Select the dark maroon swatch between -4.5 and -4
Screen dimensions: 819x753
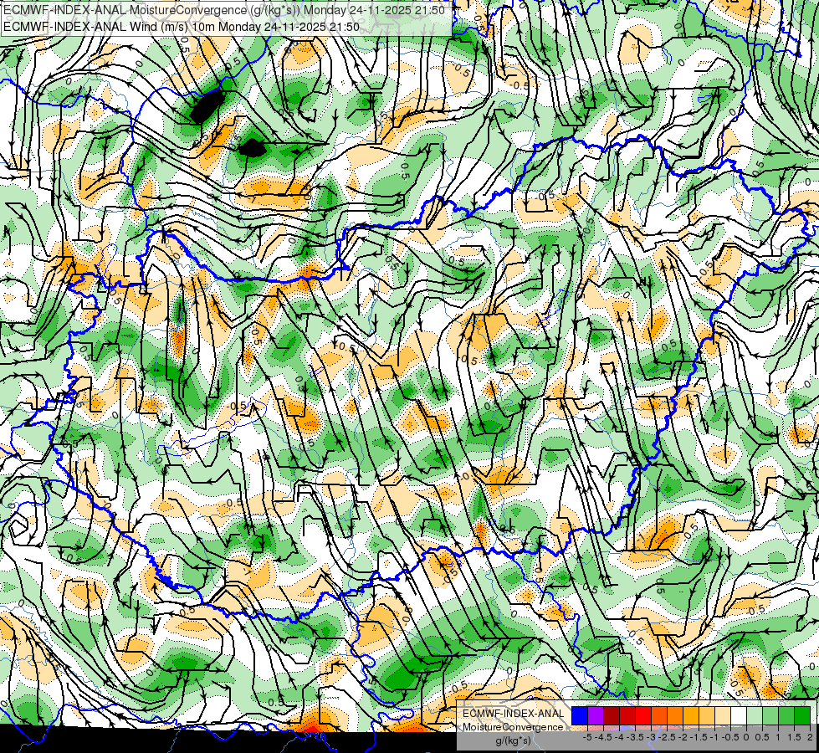coord(612,716)
